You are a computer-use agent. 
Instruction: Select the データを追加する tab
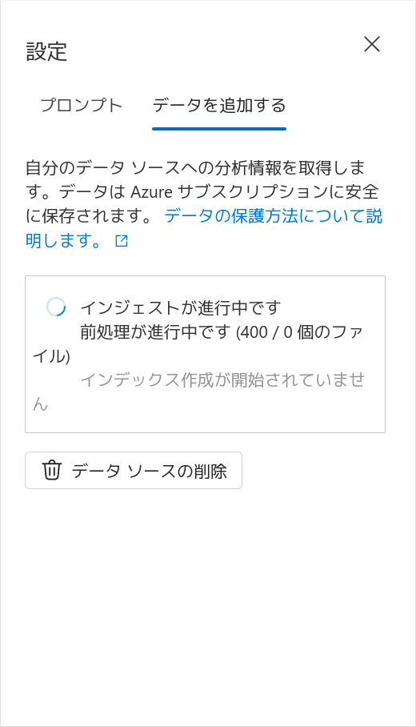[219, 106]
